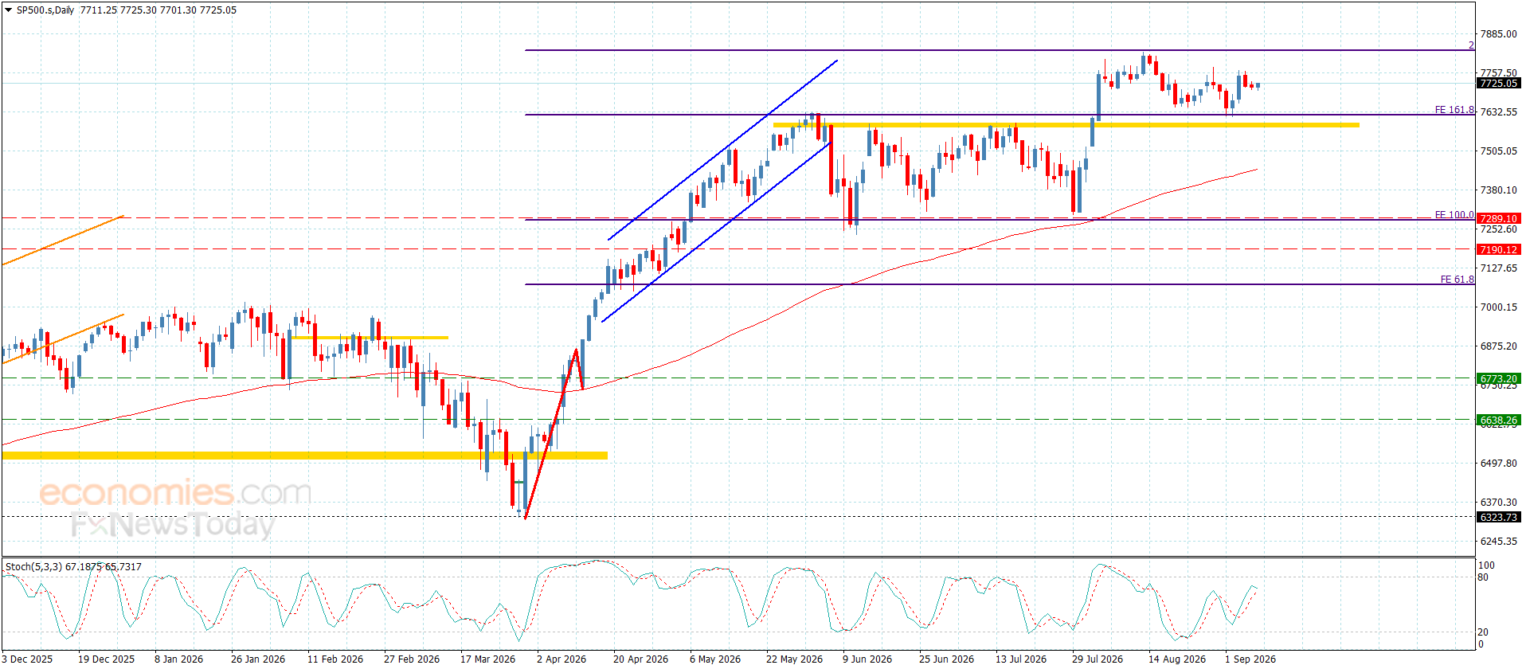Select the 6875.20 price axis label
Viewport: 1526px width, 669px height.
pyautogui.click(x=1498, y=346)
